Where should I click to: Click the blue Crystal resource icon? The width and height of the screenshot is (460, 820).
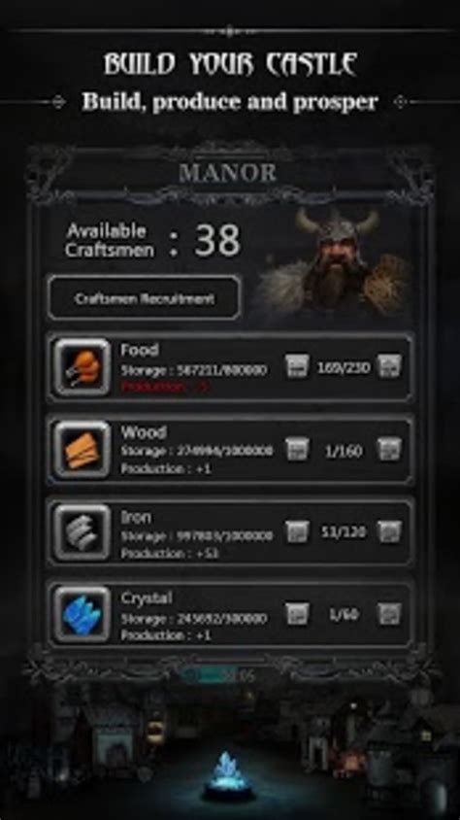pos(83,614)
